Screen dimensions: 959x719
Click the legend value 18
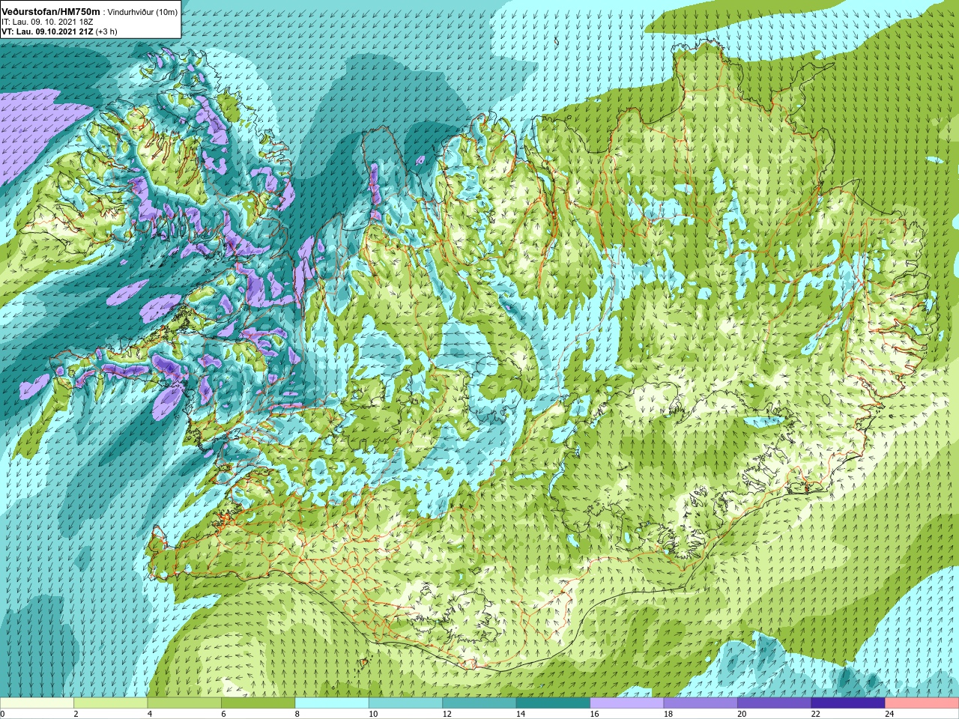click(668, 714)
